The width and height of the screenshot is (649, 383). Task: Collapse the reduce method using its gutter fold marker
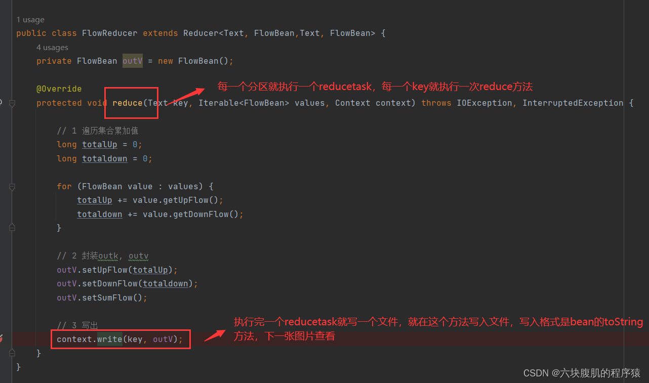coord(12,103)
